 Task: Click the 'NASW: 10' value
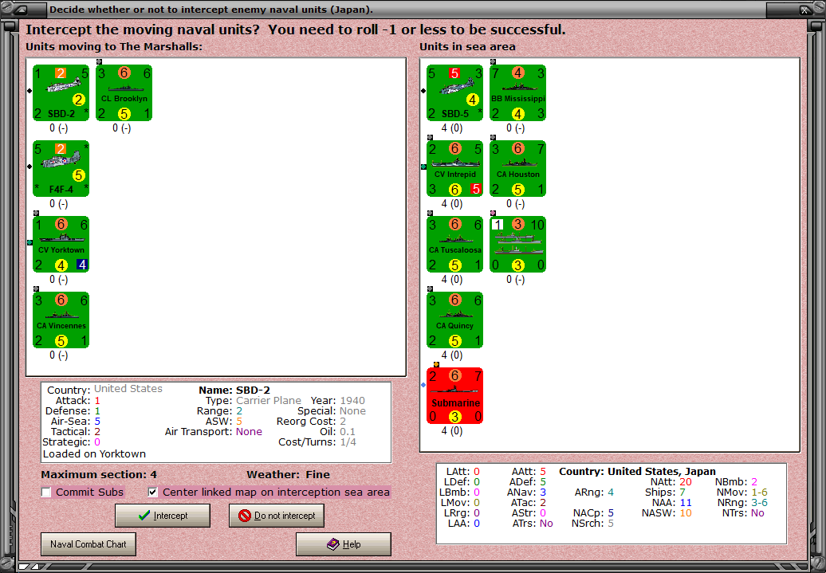click(667, 513)
